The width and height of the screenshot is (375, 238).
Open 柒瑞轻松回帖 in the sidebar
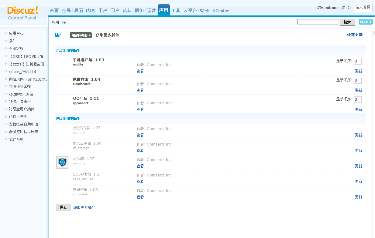pyautogui.click(x=20, y=86)
